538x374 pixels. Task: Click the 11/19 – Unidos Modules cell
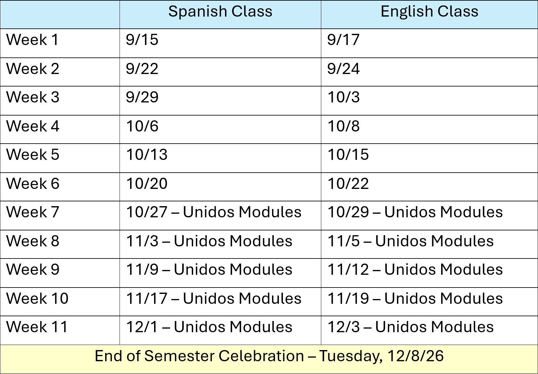click(429, 302)
